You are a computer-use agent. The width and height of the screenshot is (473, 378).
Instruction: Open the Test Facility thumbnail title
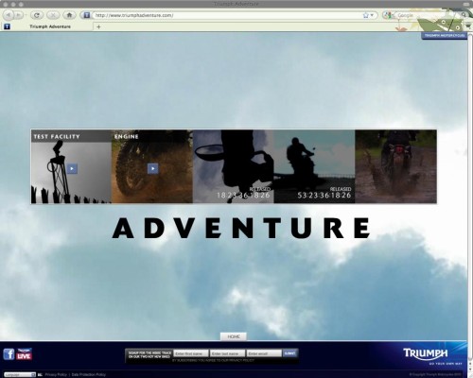[57, 137]
